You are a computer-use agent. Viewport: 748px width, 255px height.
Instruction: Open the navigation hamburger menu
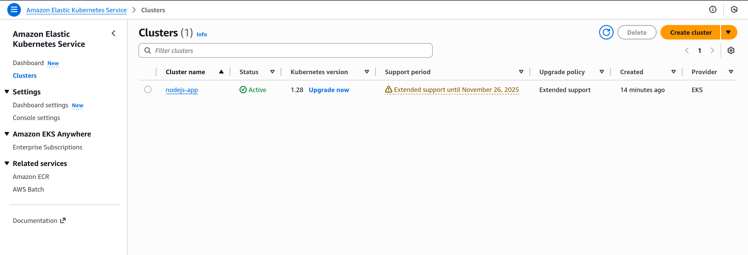14,10
